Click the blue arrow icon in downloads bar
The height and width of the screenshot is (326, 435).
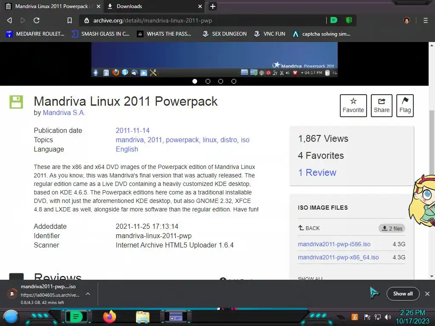click(374, 293)
